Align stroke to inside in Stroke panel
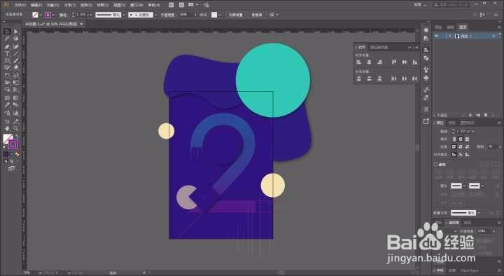 [x=461, y=154]
